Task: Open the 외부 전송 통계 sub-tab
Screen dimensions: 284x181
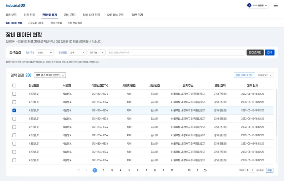Action: pos(75,23)
